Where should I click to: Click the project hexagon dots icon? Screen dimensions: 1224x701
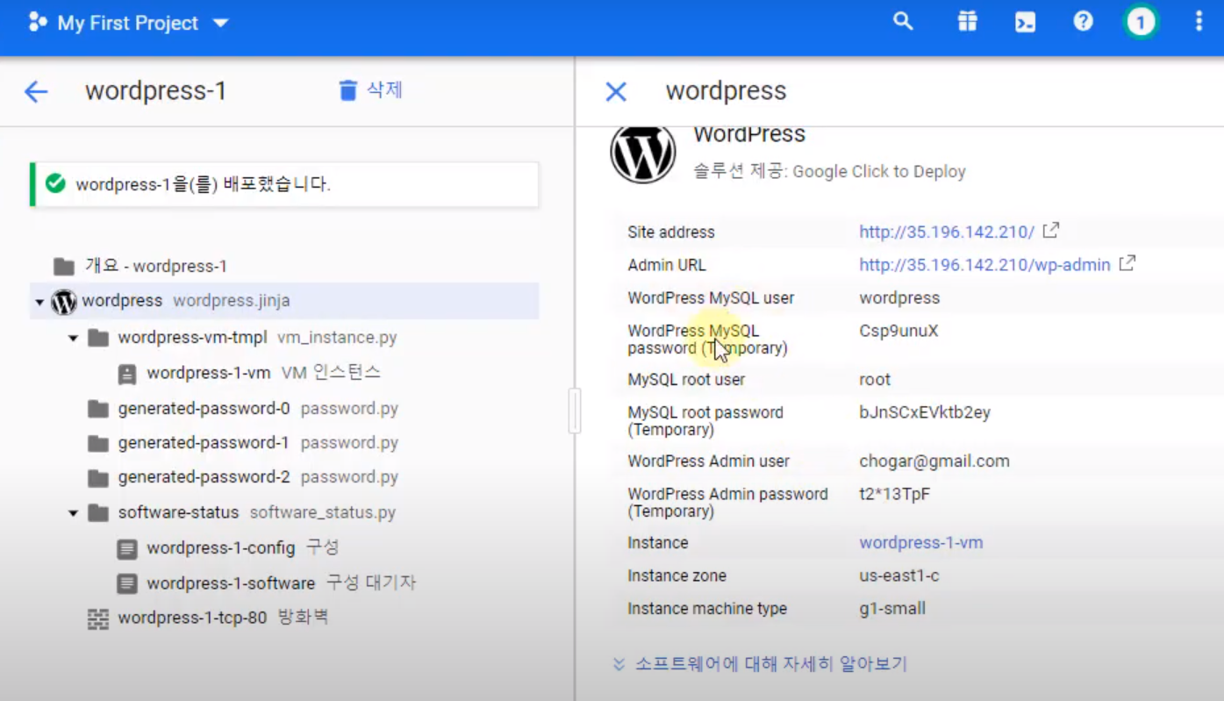[38, 23]
